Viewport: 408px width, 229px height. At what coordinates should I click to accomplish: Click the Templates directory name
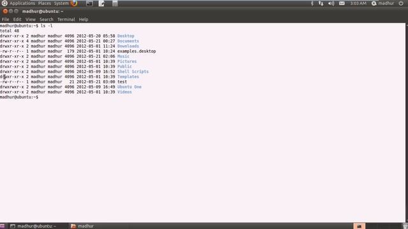pyautogui.click(x=128, y=76)
